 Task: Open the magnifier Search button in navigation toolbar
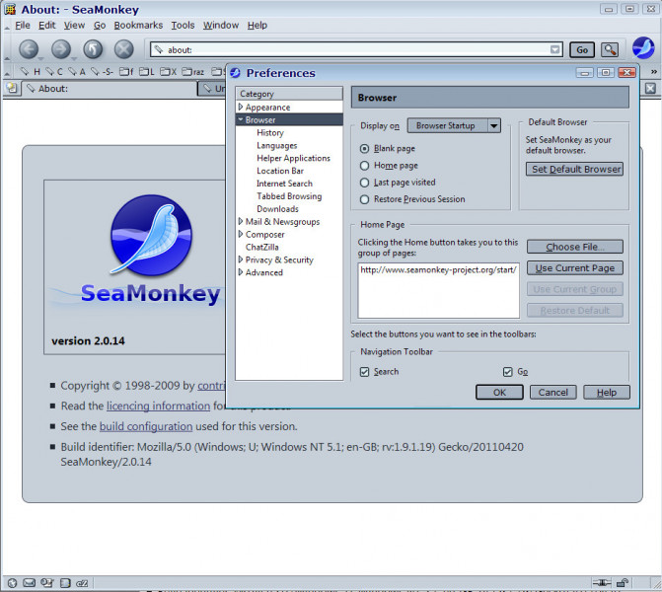click(x=610, y=49)
